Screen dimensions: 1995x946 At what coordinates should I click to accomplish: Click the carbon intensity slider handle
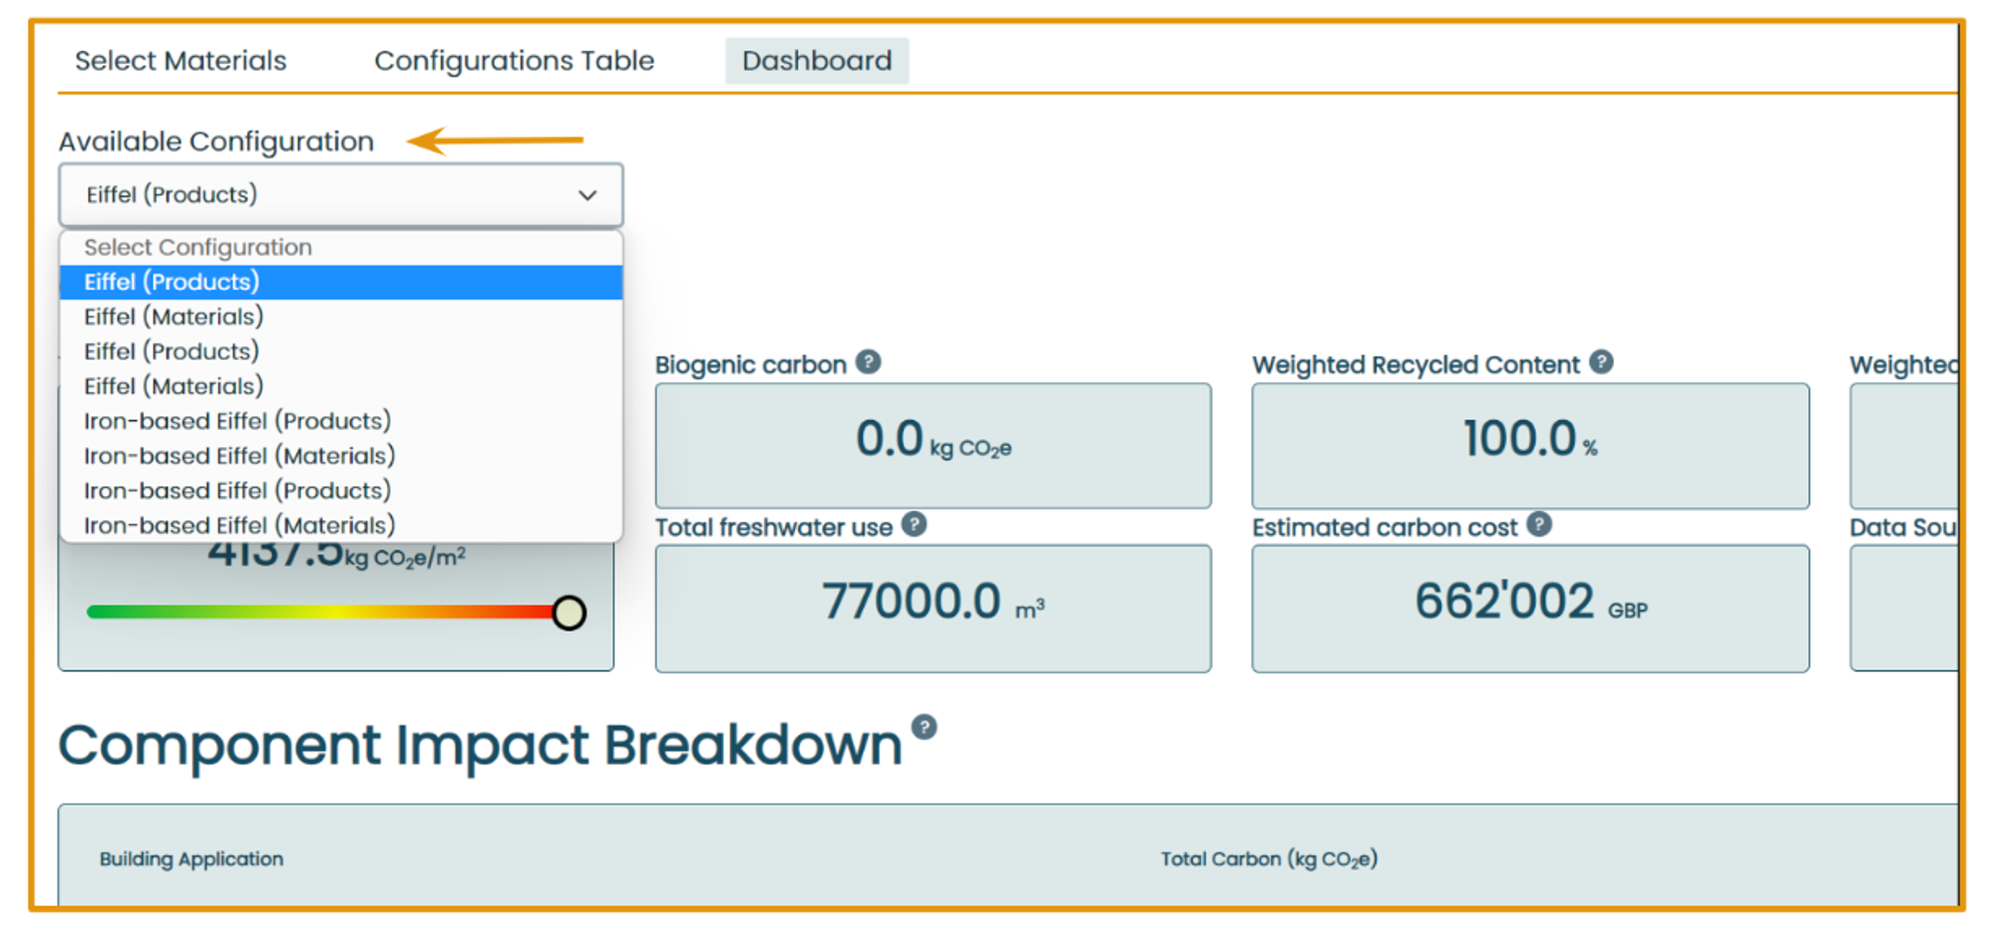point(569,613)
